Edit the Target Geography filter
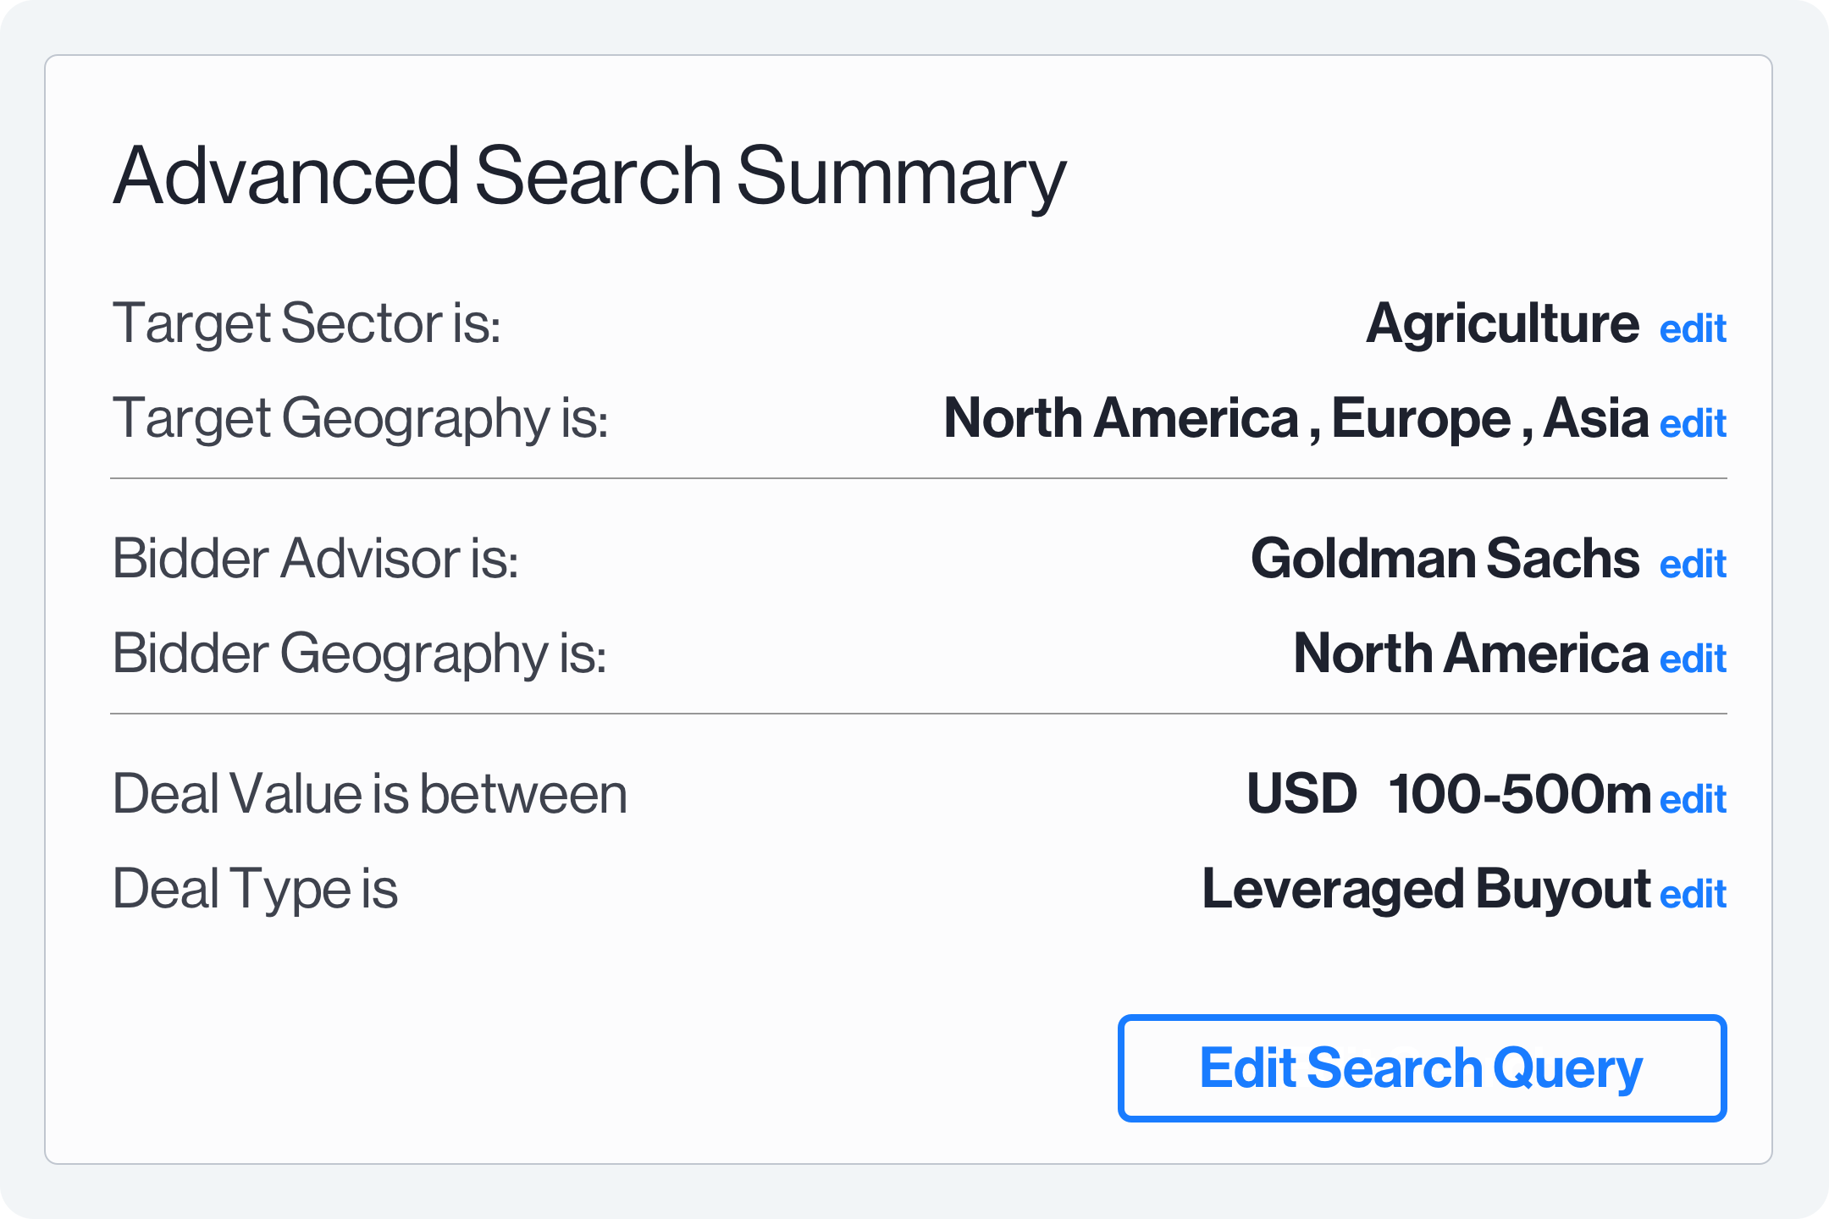Screen dimensions: 1829x1219 [1694, 423]
